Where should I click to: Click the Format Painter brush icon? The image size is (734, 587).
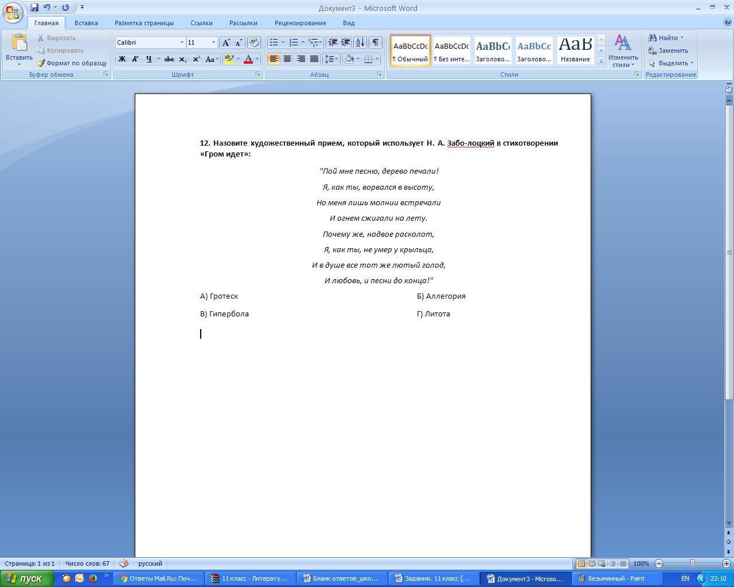click(x=41, y=63)
